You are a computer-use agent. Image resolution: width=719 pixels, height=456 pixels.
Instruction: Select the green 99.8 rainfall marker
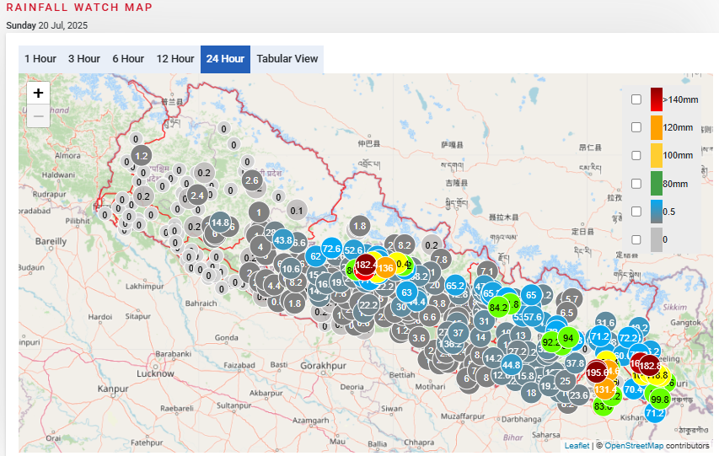(x=659, y=400)
